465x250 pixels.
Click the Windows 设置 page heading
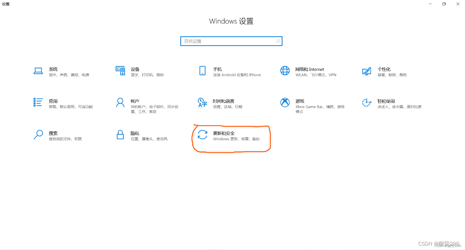click(x=231, y=21)
